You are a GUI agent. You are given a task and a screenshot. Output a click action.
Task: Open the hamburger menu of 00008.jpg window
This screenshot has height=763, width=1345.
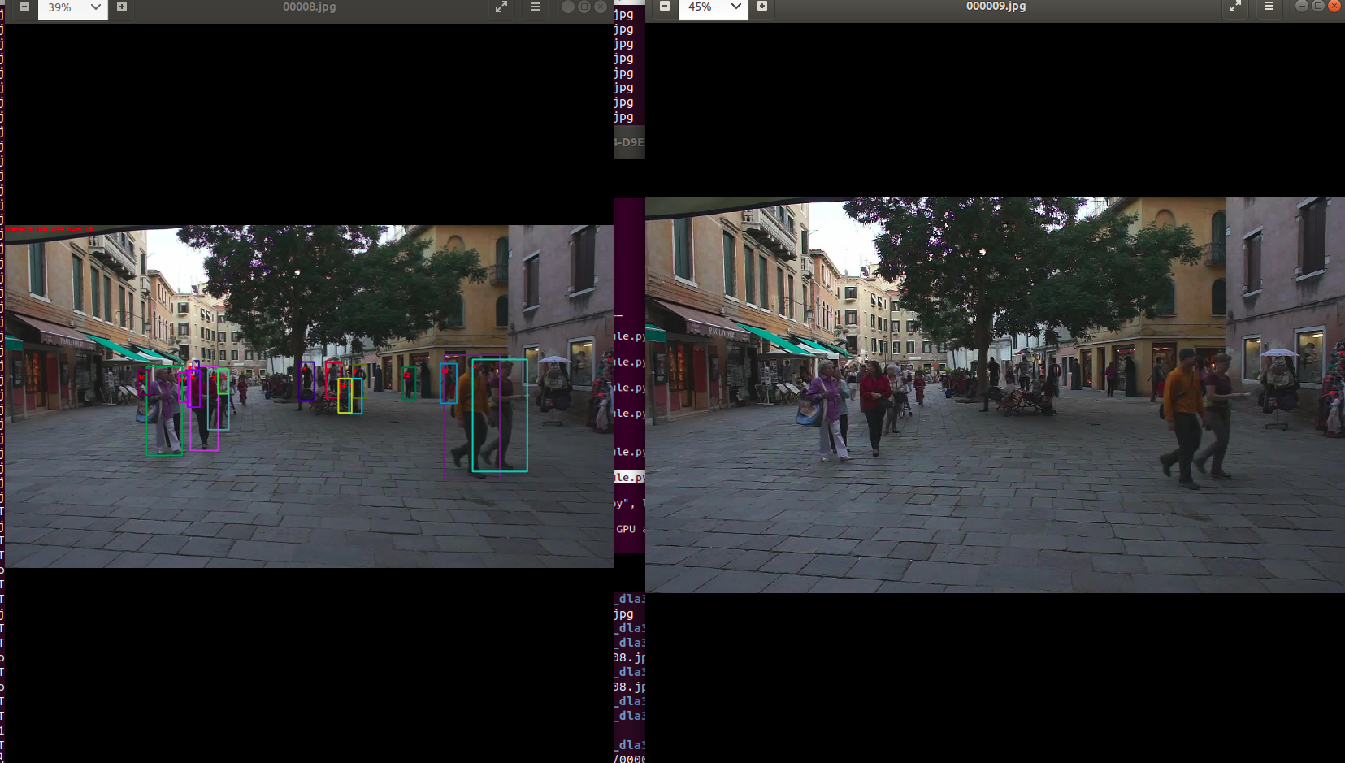[x=535, y=7]
